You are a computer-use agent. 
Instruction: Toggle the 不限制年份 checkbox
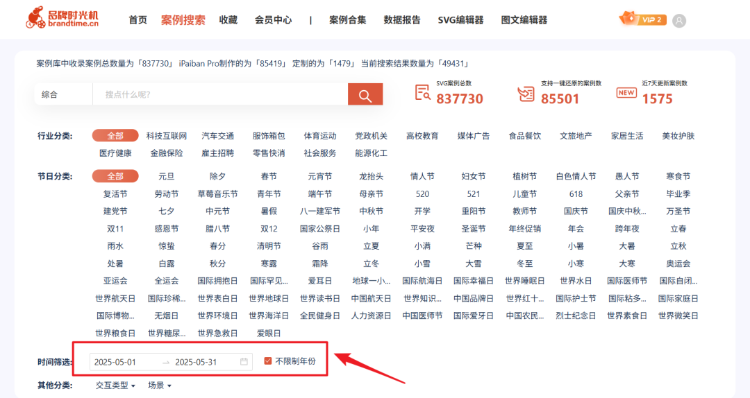(268, 361)
